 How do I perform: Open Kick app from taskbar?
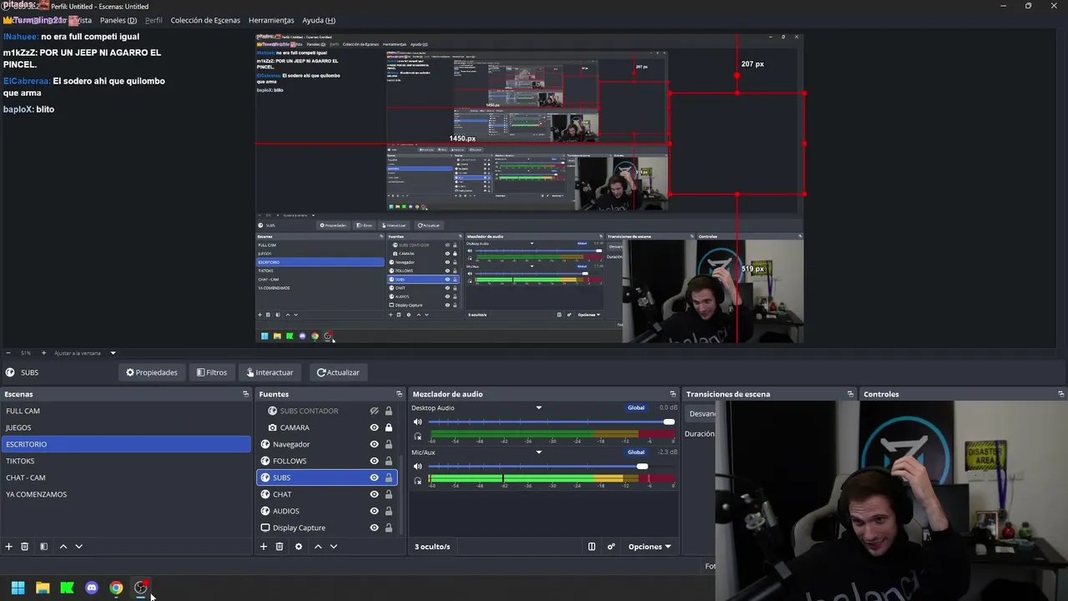[x=67, y=588]
